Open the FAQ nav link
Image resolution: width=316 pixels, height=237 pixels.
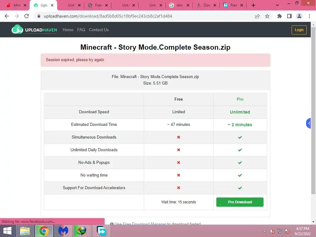coord(81,30)
